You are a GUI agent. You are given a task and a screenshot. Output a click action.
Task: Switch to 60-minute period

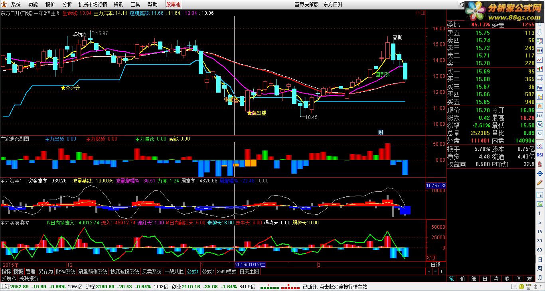pos(540,250)
